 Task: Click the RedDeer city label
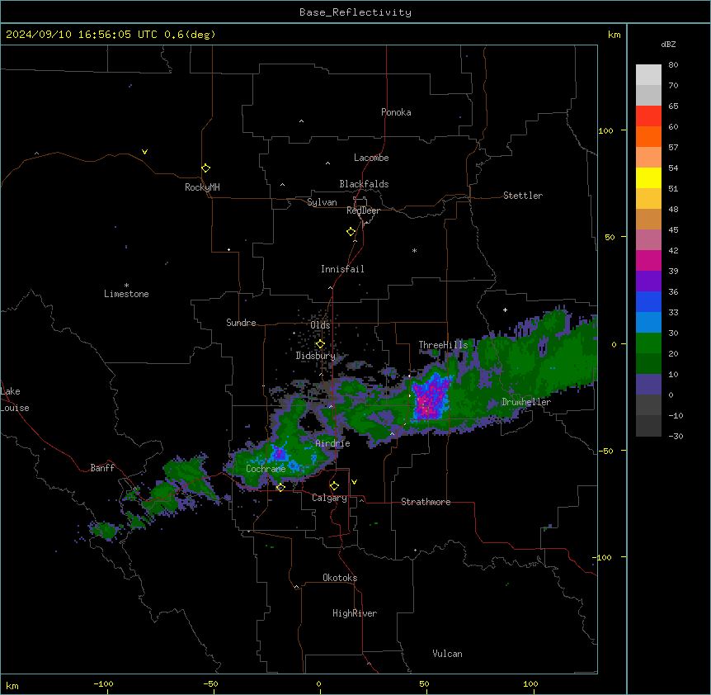[x=363, y=210]
